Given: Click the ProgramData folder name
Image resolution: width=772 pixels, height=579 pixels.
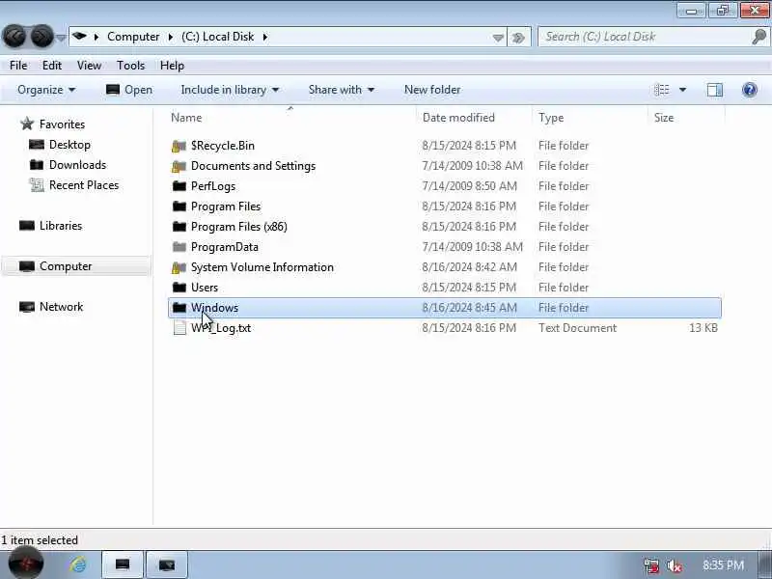Looking at the screenshot, I should [225, 247].
